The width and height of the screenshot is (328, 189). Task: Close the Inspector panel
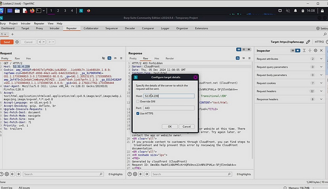321,51
